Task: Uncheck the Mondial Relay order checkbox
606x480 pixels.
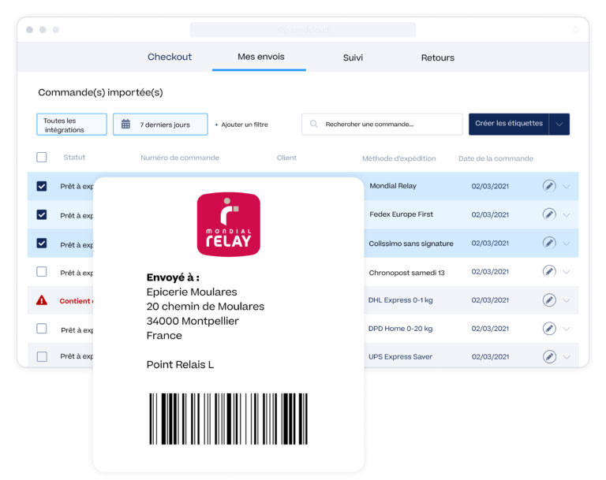Action: pyautogui.click(x=42, y=187)
